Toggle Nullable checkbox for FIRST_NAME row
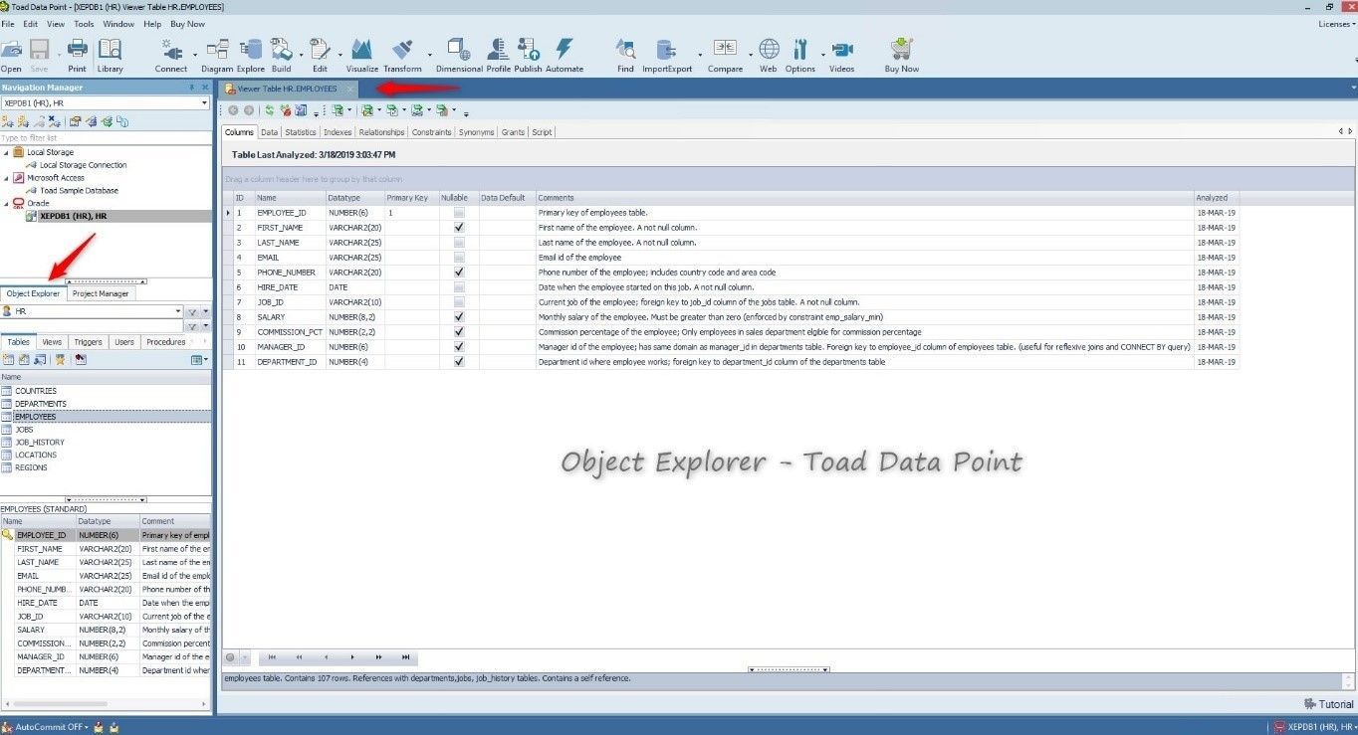Screen dimensions: 1358x735 (x=459, y=228)
